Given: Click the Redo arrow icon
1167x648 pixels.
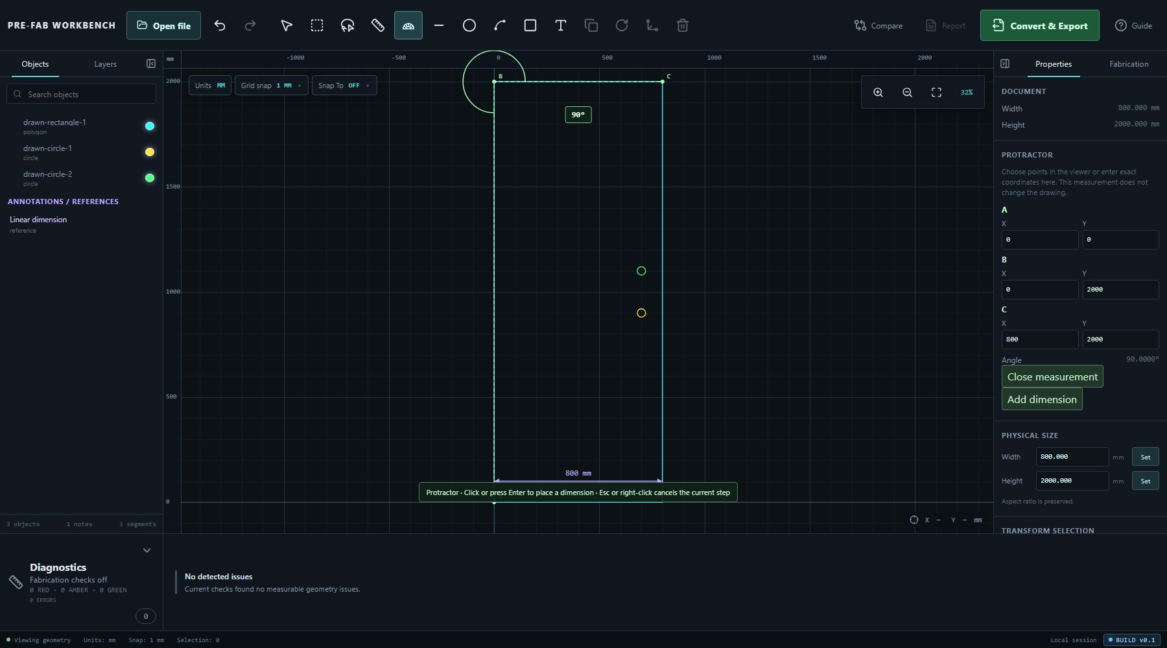Looking at the screenshot, I should click(x=250, y=25).
